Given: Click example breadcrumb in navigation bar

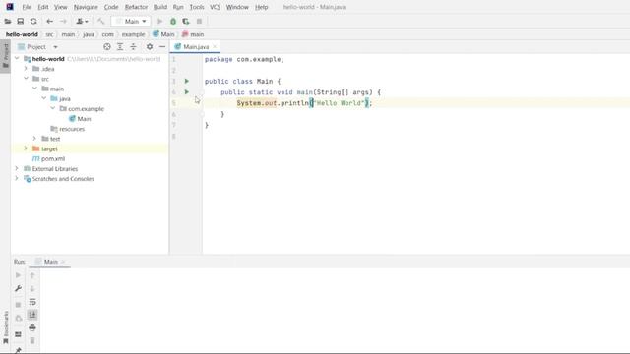Looking at the screenshot, I should 133,34.
